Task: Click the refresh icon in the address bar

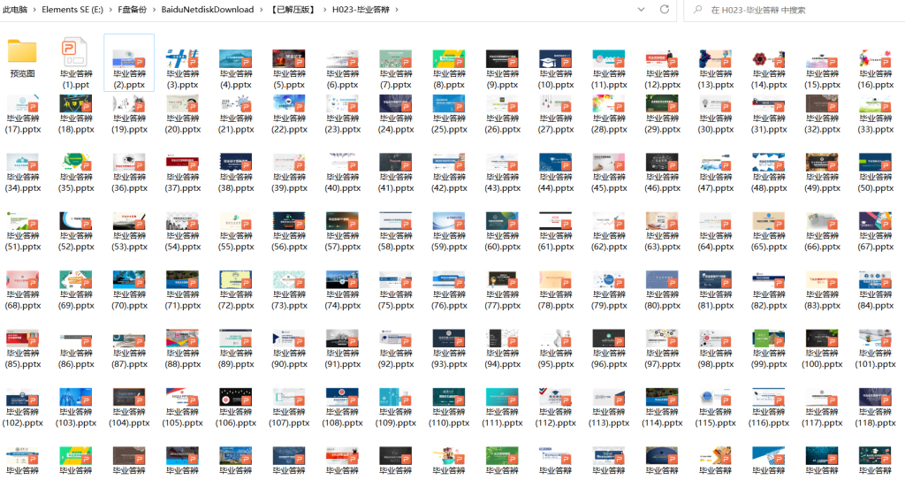Action: pyautogui.click(x=665, y=10)
